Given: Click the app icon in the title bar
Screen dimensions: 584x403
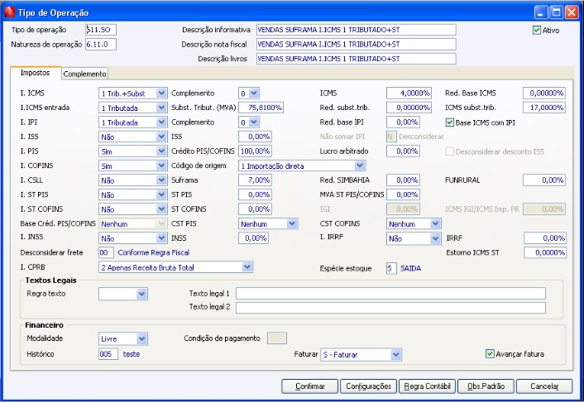Looking at the screenshot, I should click(9, 12).
